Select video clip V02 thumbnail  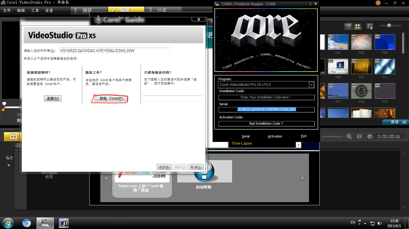point(361,42)
